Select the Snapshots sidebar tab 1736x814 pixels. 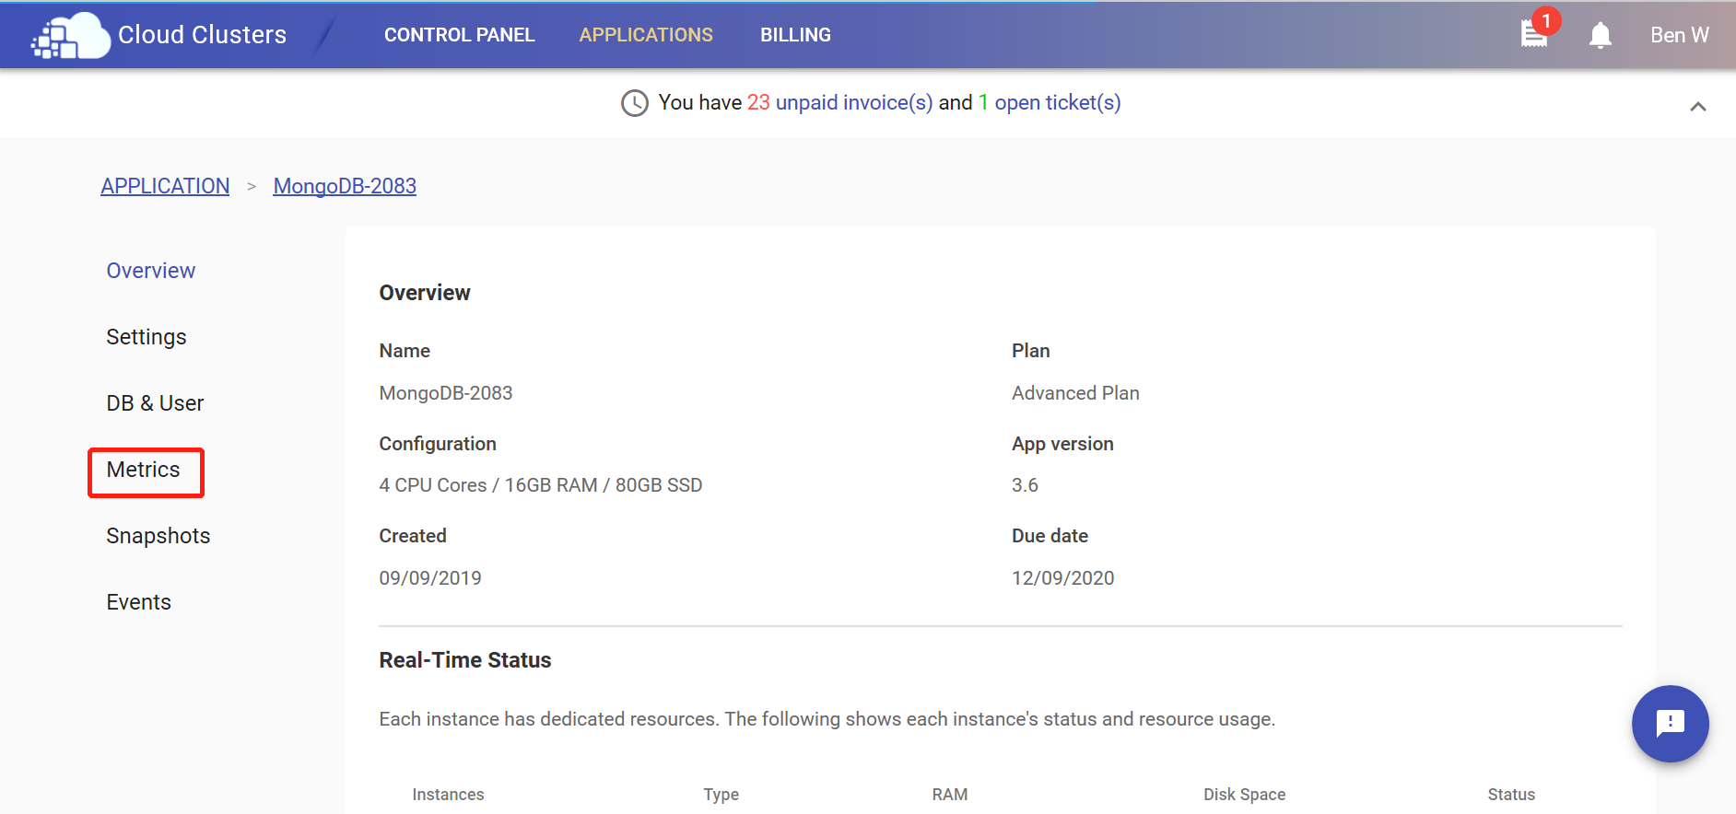point(158,536)
